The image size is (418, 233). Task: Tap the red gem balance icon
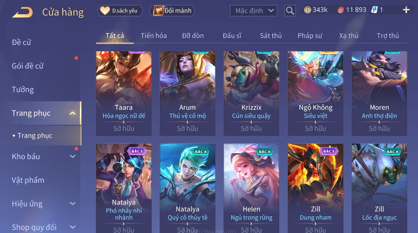341,10
